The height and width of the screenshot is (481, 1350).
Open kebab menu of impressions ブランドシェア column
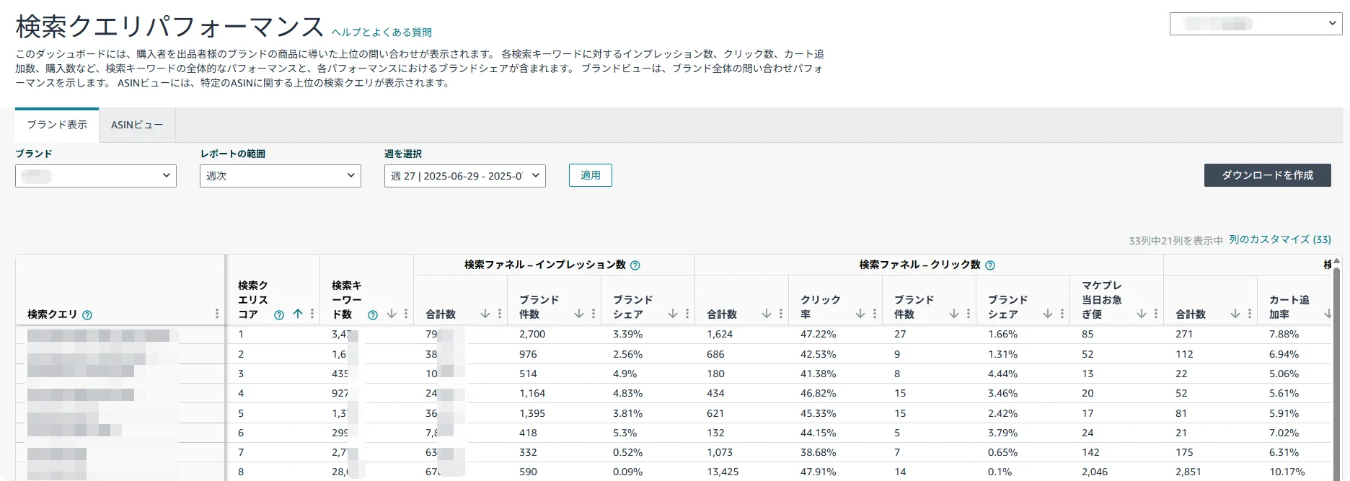687,314
